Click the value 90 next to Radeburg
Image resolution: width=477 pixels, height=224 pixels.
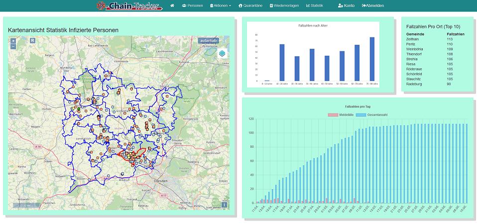449,84
